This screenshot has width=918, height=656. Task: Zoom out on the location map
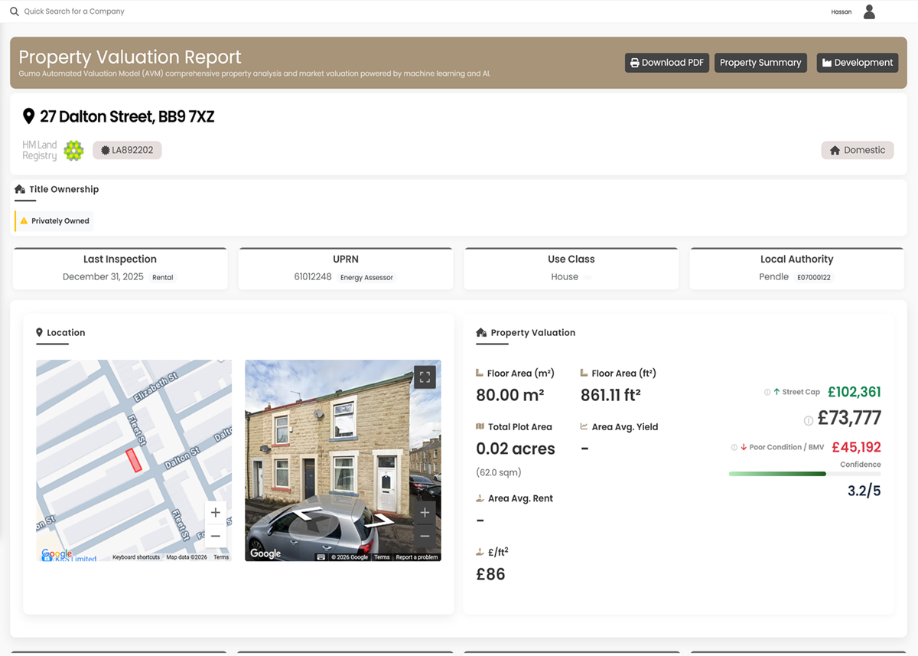tap(215, 536)
